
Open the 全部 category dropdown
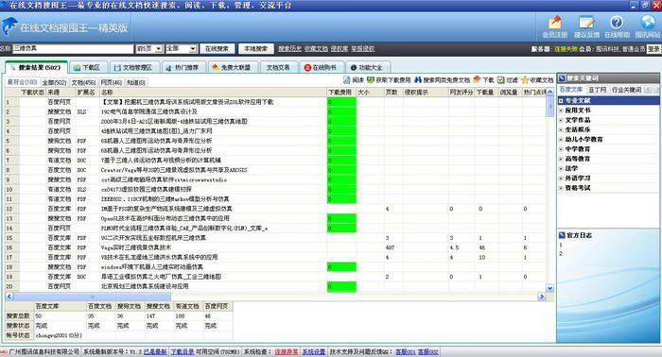point(193,49)
